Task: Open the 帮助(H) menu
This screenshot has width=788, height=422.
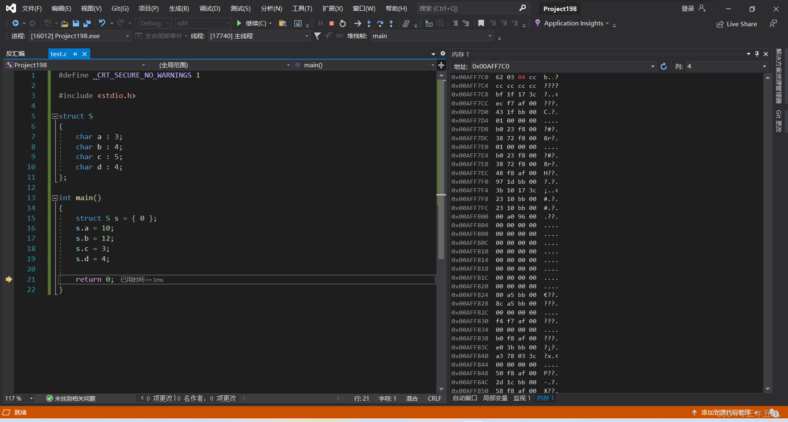Action: point(396,9)
